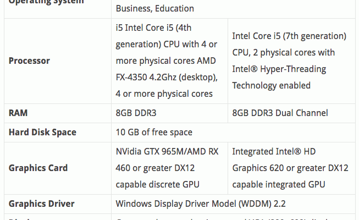Click the RAM row header
359x220 pixels.
(18, 113)
